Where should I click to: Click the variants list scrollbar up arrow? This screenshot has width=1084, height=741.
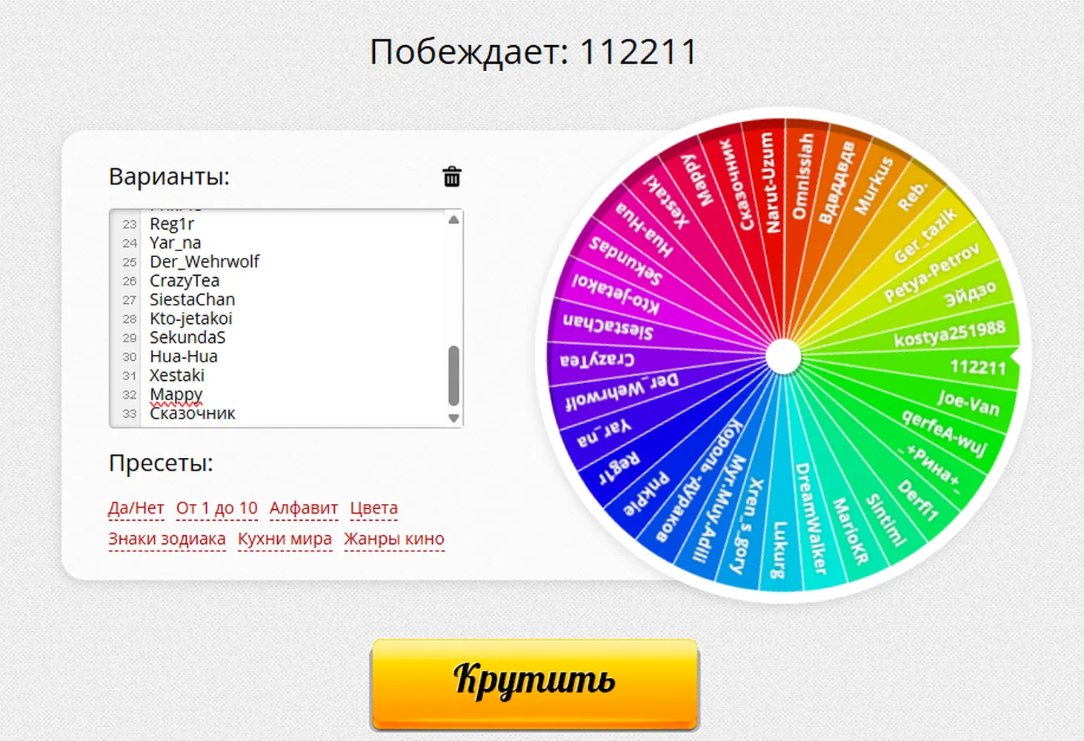[454, 219]
